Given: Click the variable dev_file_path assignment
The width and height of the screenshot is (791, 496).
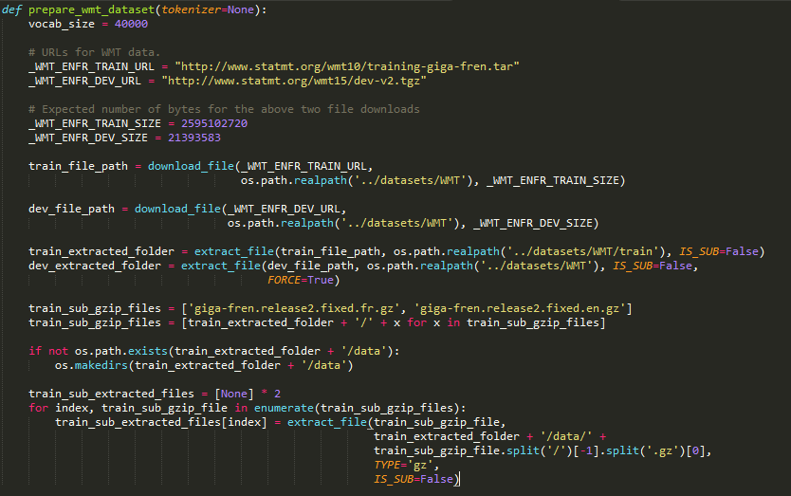Looking at the screenshot, I should (72, 209).
